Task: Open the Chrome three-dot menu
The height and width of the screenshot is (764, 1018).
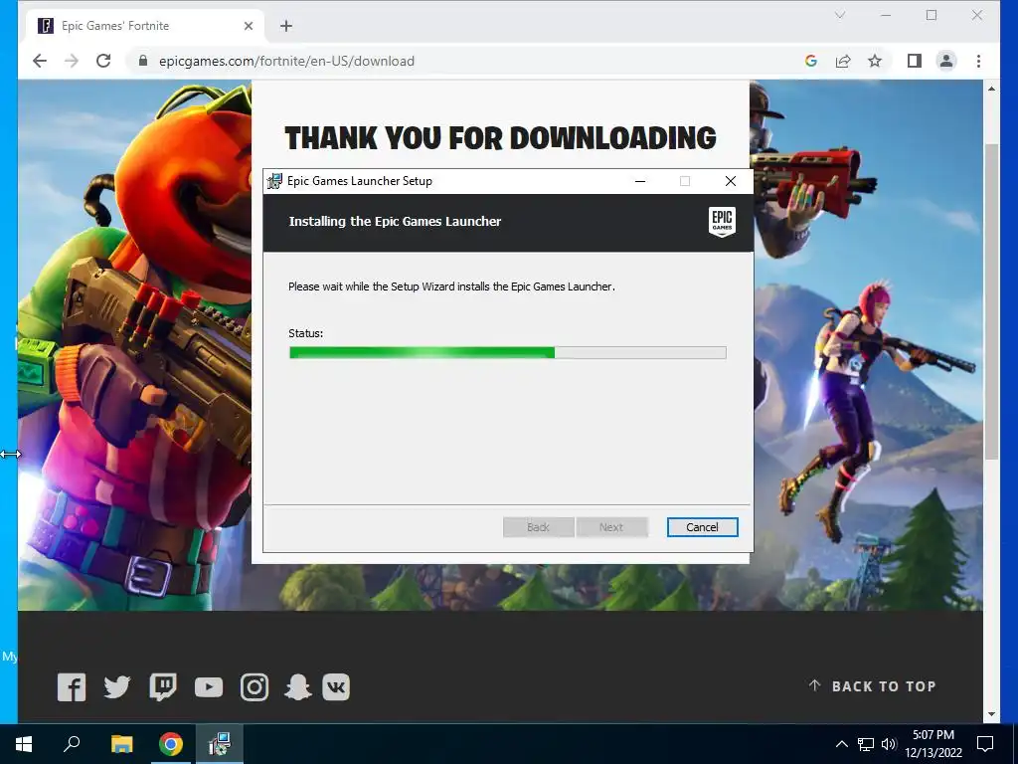Action: [x=978, y=61]
